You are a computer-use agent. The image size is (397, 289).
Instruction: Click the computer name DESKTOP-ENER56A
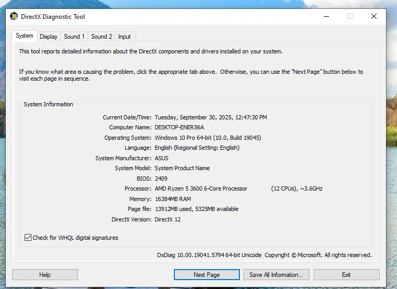[179, 127]
